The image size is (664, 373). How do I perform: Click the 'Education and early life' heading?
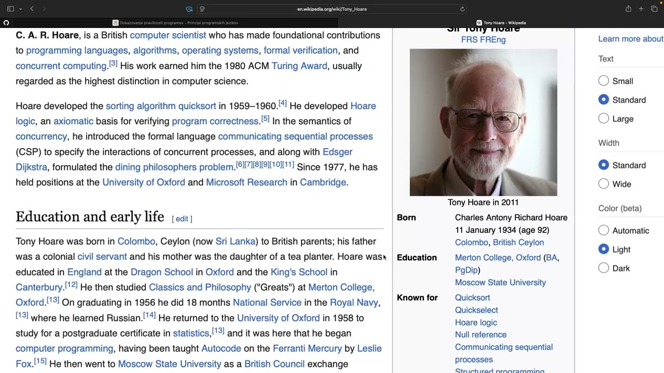click(90, 217)
